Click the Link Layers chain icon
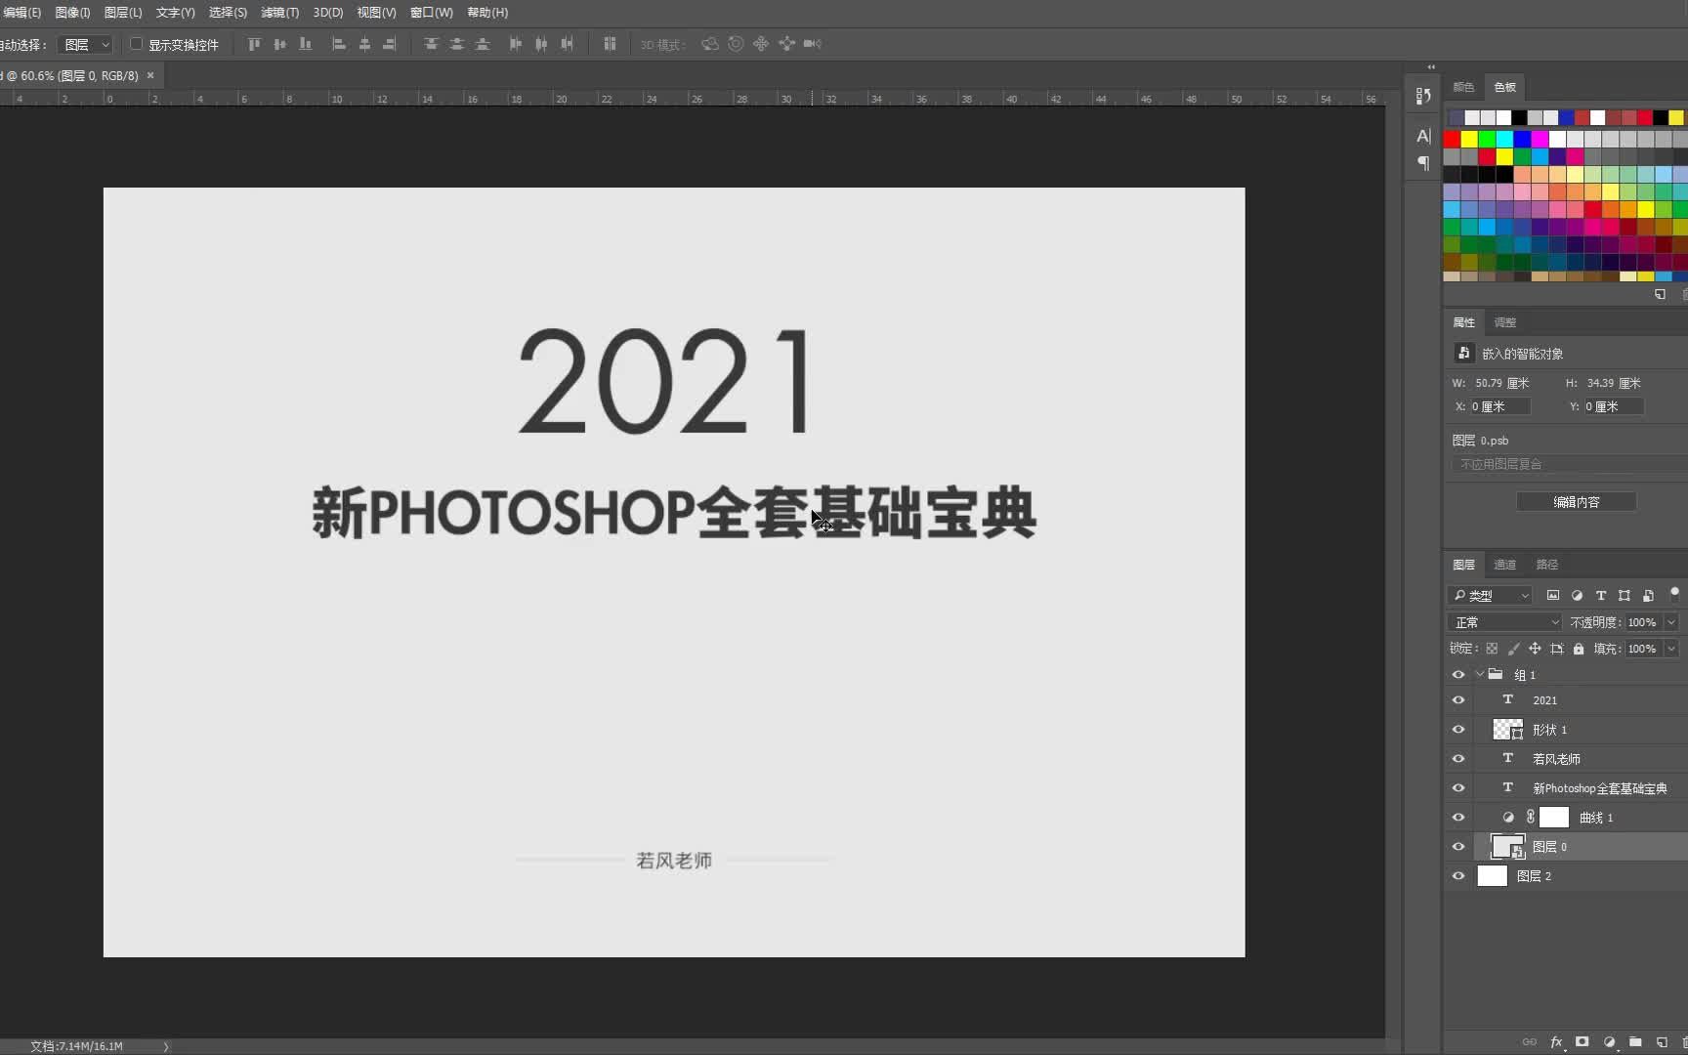The image size is (1688, 1055). point(1532,1042)
